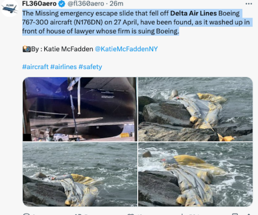Open the aircraft underside photo
Screen dimensions: 258x215
pyautogui.click(x=80, y=109)
